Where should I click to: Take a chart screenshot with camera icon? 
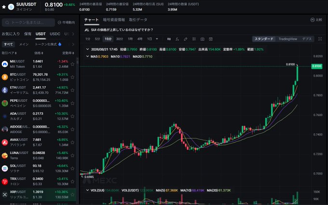coord(202,39)
